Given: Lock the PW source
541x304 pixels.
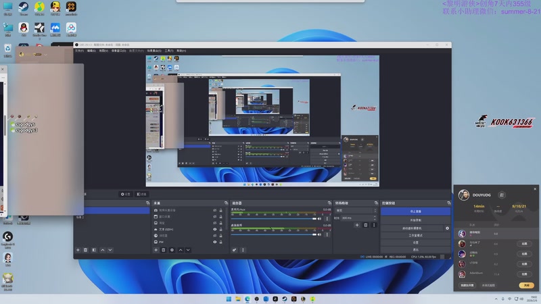Looking at the screenshot, I should (221, 242).
